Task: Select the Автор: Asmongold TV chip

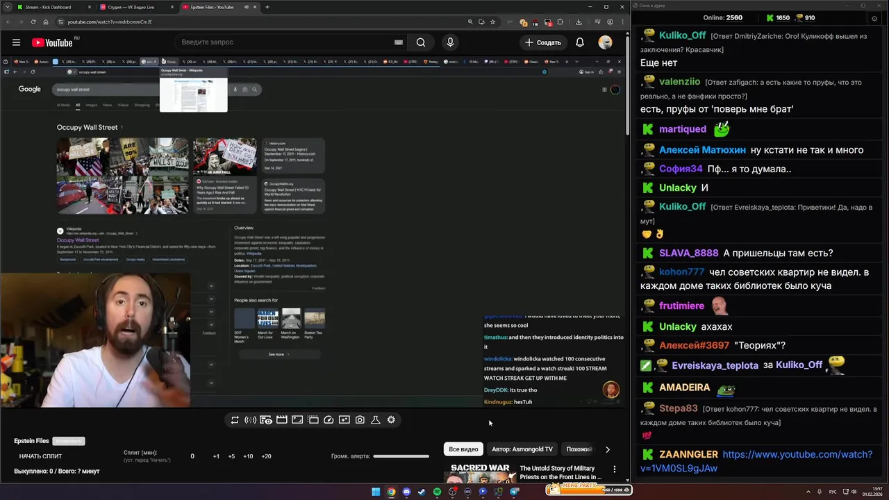Action: [522, 449]
